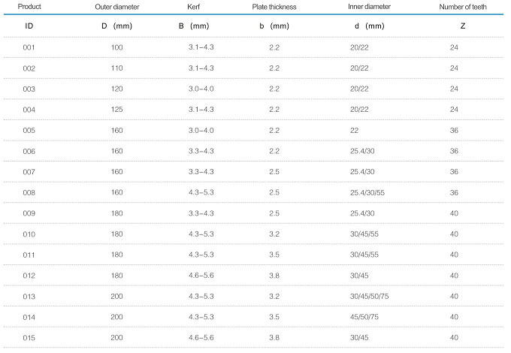Click the Inner diameter header
Viewport: 511px width, 353px height.
click(x=369, y=7)
